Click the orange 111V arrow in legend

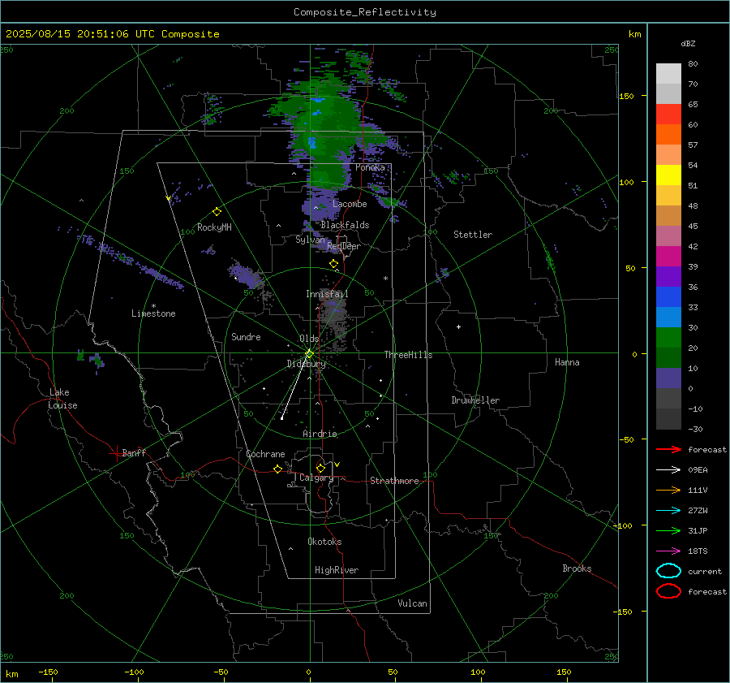tap(668, 490)
